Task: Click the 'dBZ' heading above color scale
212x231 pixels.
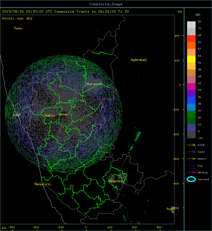Action: pos(198,15)
